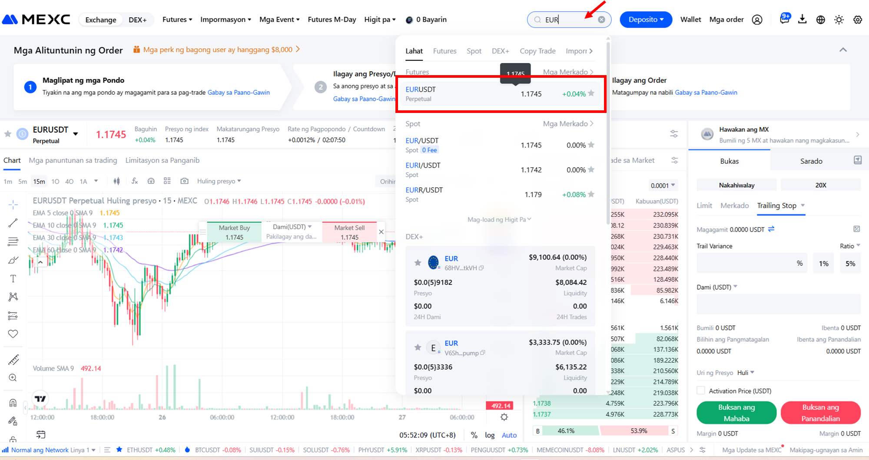
Task: Click the Buksan ang Mahaba button
Action: [736, 413]
